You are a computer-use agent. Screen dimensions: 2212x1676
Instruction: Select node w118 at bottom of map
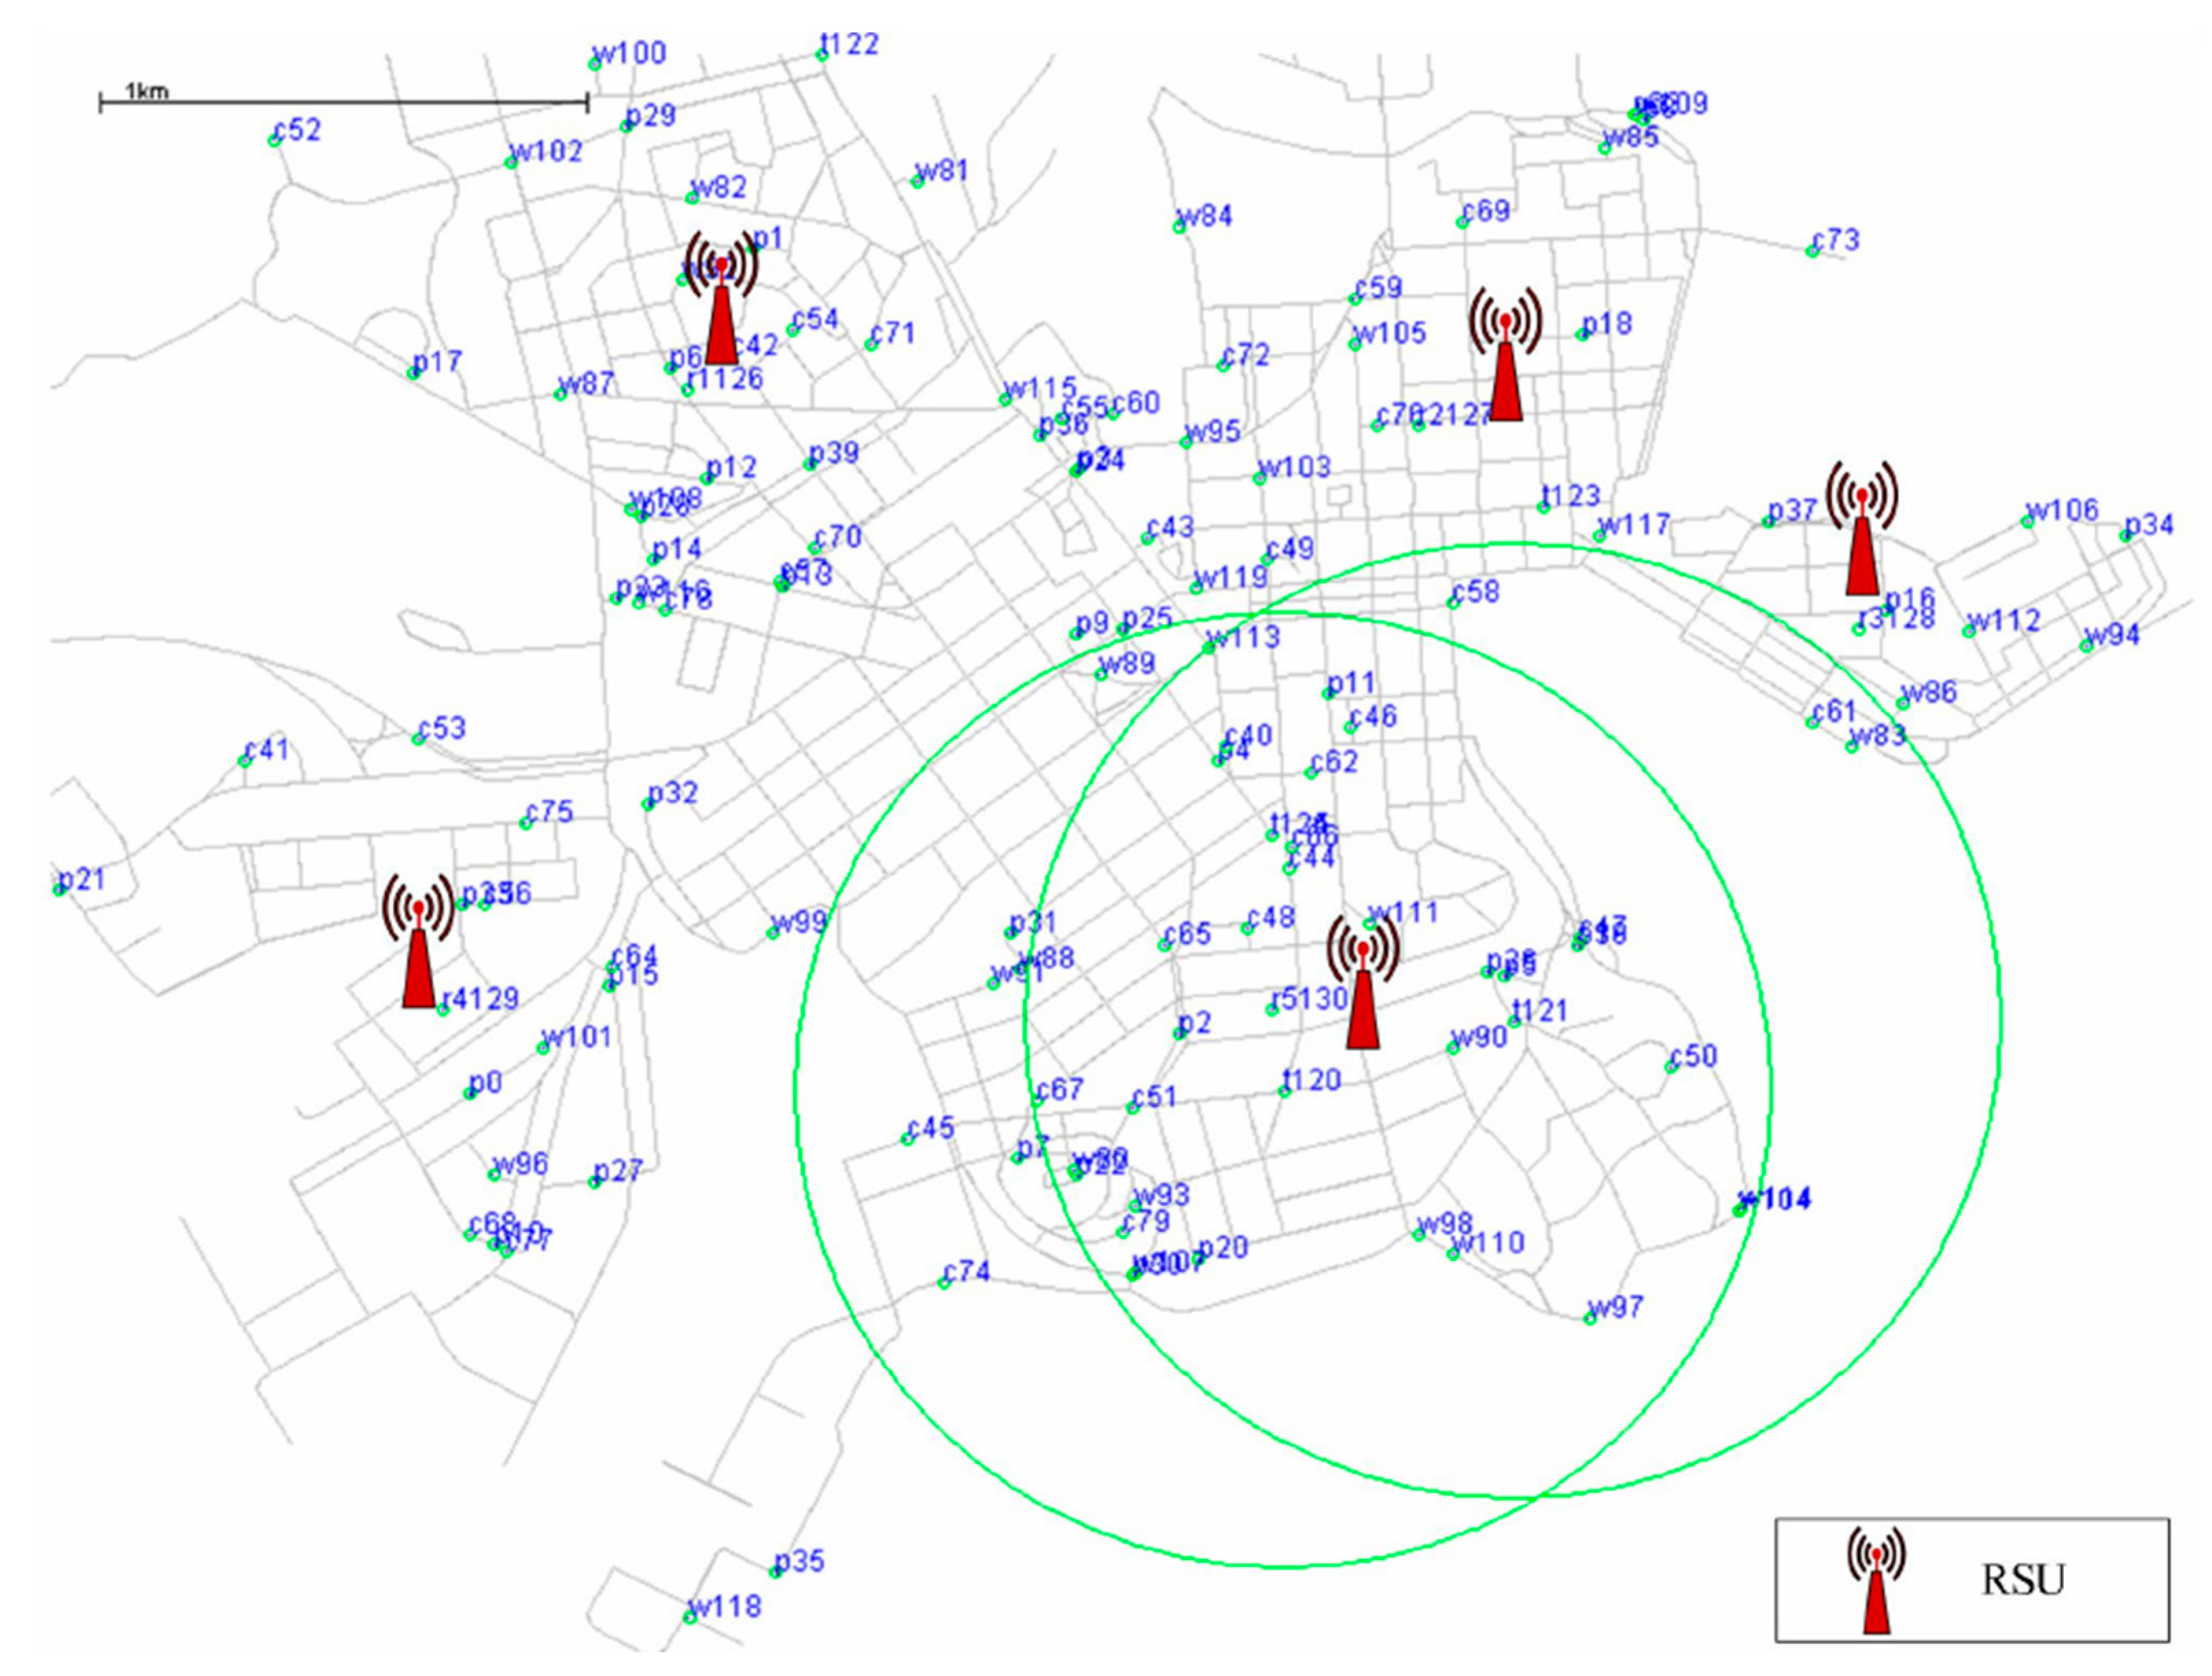click(x=690, y=1617)
